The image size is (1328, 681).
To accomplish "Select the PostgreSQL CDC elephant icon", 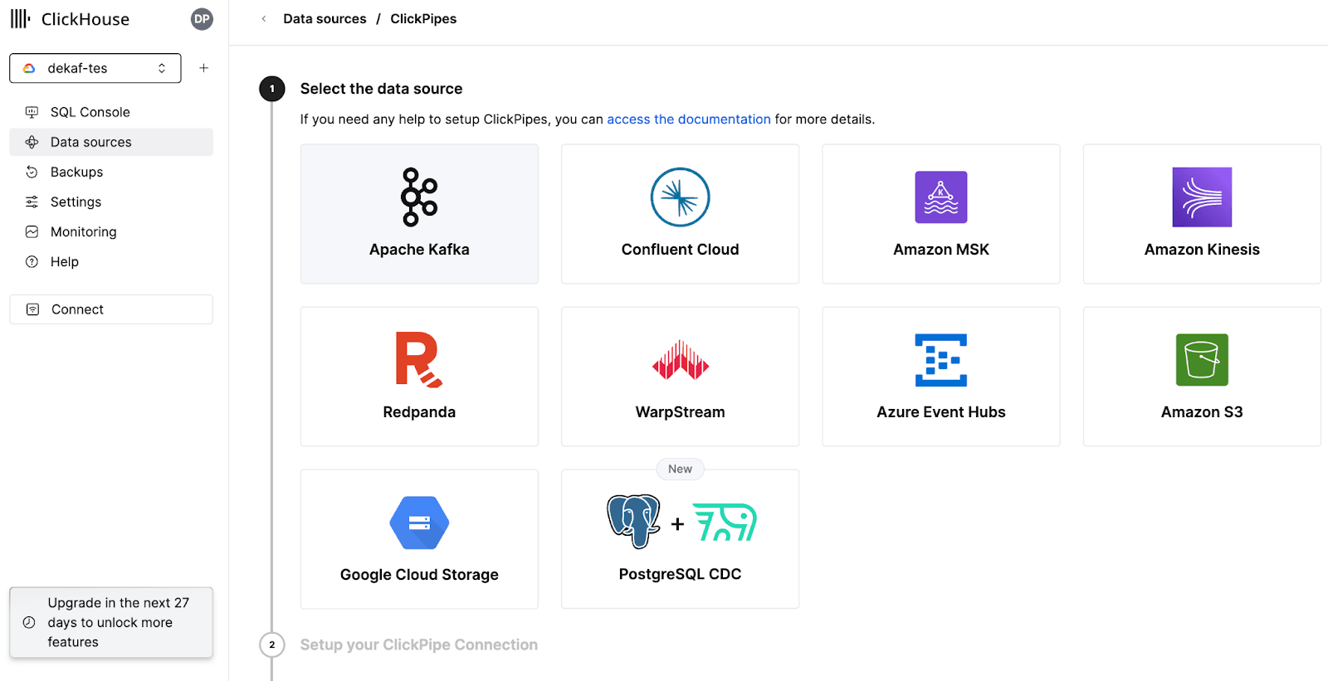I will pos(634,522).
